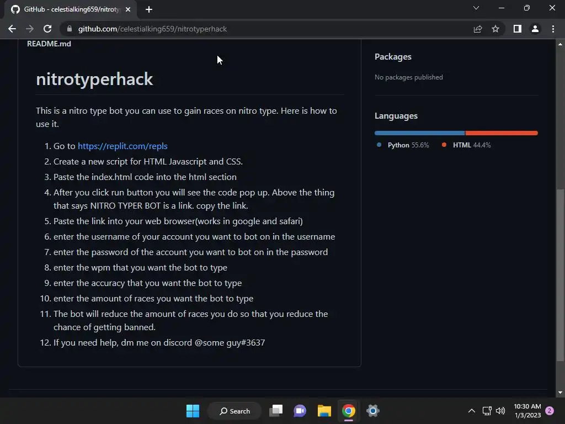
Task: Click 'enter the password of the account' step
Action: coord(190,252)
